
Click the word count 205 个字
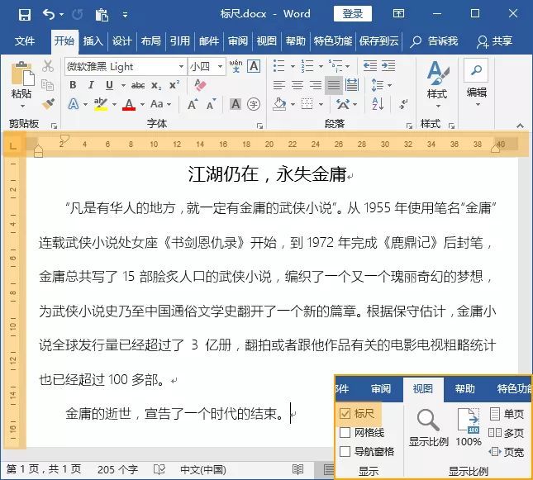(x=117, y=469)
